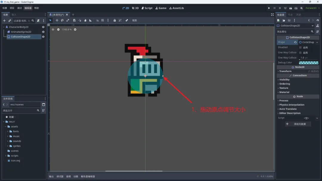Run the current scene clapperboard icon
Image resolution: width=322 pixels, height=181 pixels.
click(x=291, y=8)
